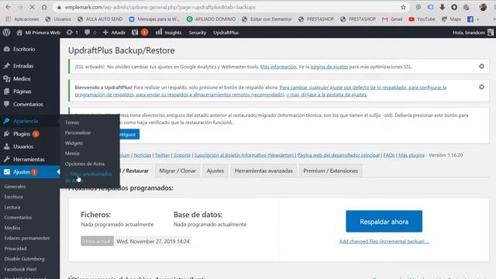Open UpdraftPlus in admin bar

[226, 33]
